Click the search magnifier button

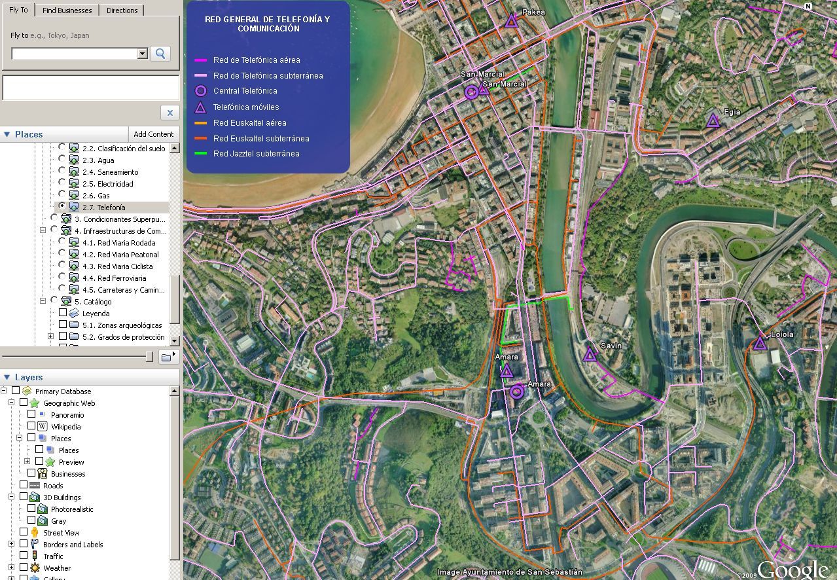160,54
